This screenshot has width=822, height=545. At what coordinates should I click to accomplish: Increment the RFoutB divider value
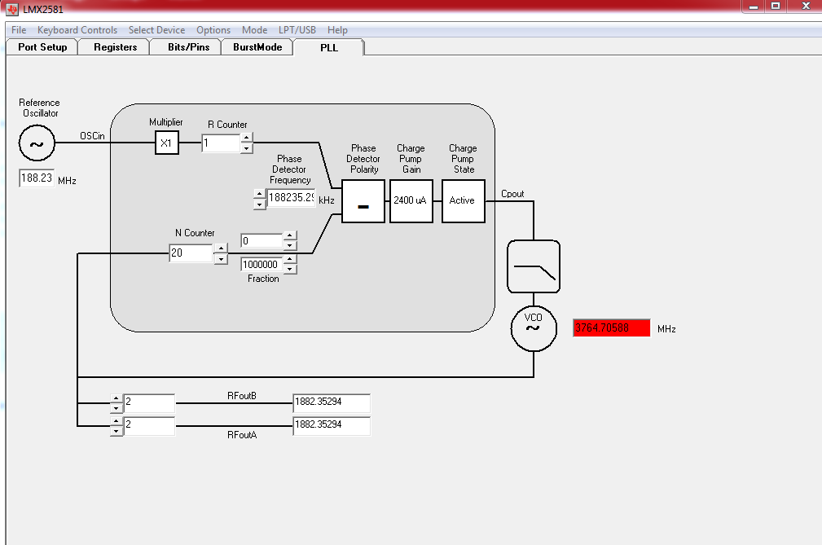tap(116, 399)
